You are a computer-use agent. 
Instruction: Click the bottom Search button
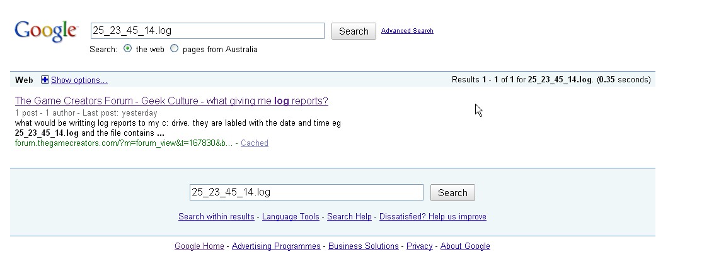453,193
